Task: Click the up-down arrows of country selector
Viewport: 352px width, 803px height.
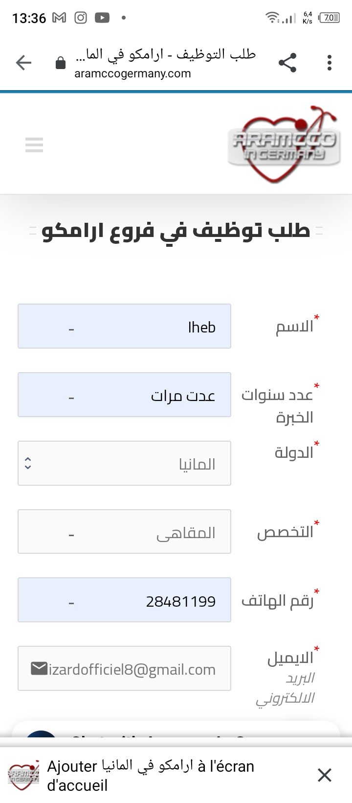Action: click(x=28, y=463)
